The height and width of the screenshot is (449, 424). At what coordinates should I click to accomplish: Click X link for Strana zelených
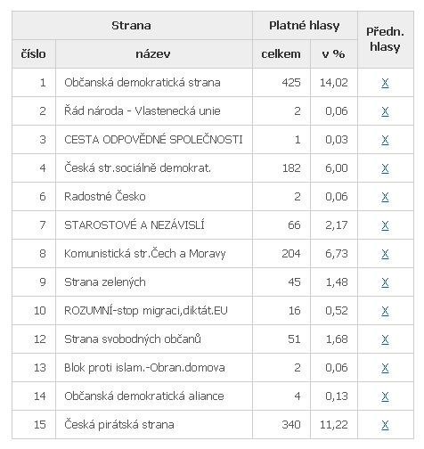(385, 282)
